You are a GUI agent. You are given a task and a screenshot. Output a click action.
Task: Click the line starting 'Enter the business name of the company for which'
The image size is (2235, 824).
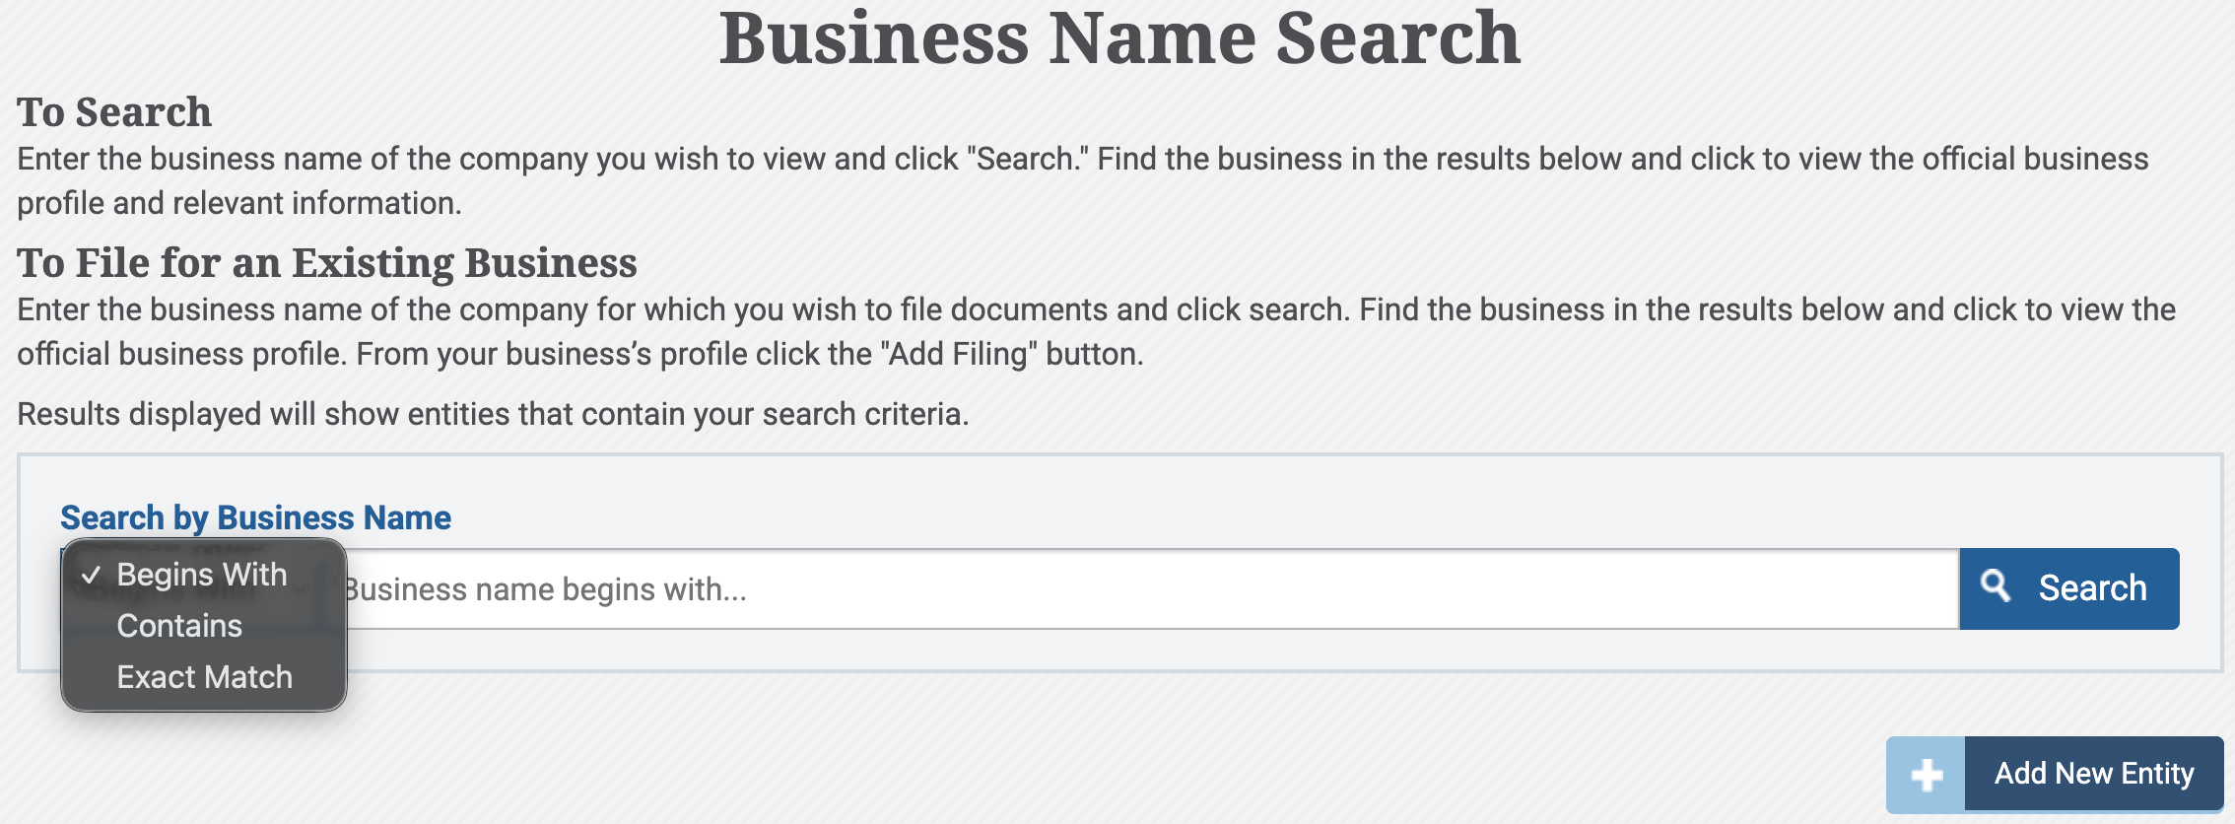[1096, 309]
